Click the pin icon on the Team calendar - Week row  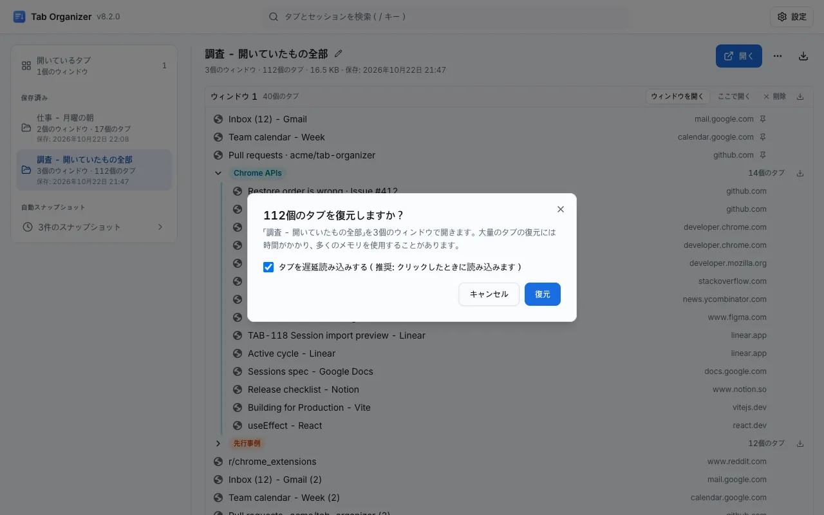[763, 137]
